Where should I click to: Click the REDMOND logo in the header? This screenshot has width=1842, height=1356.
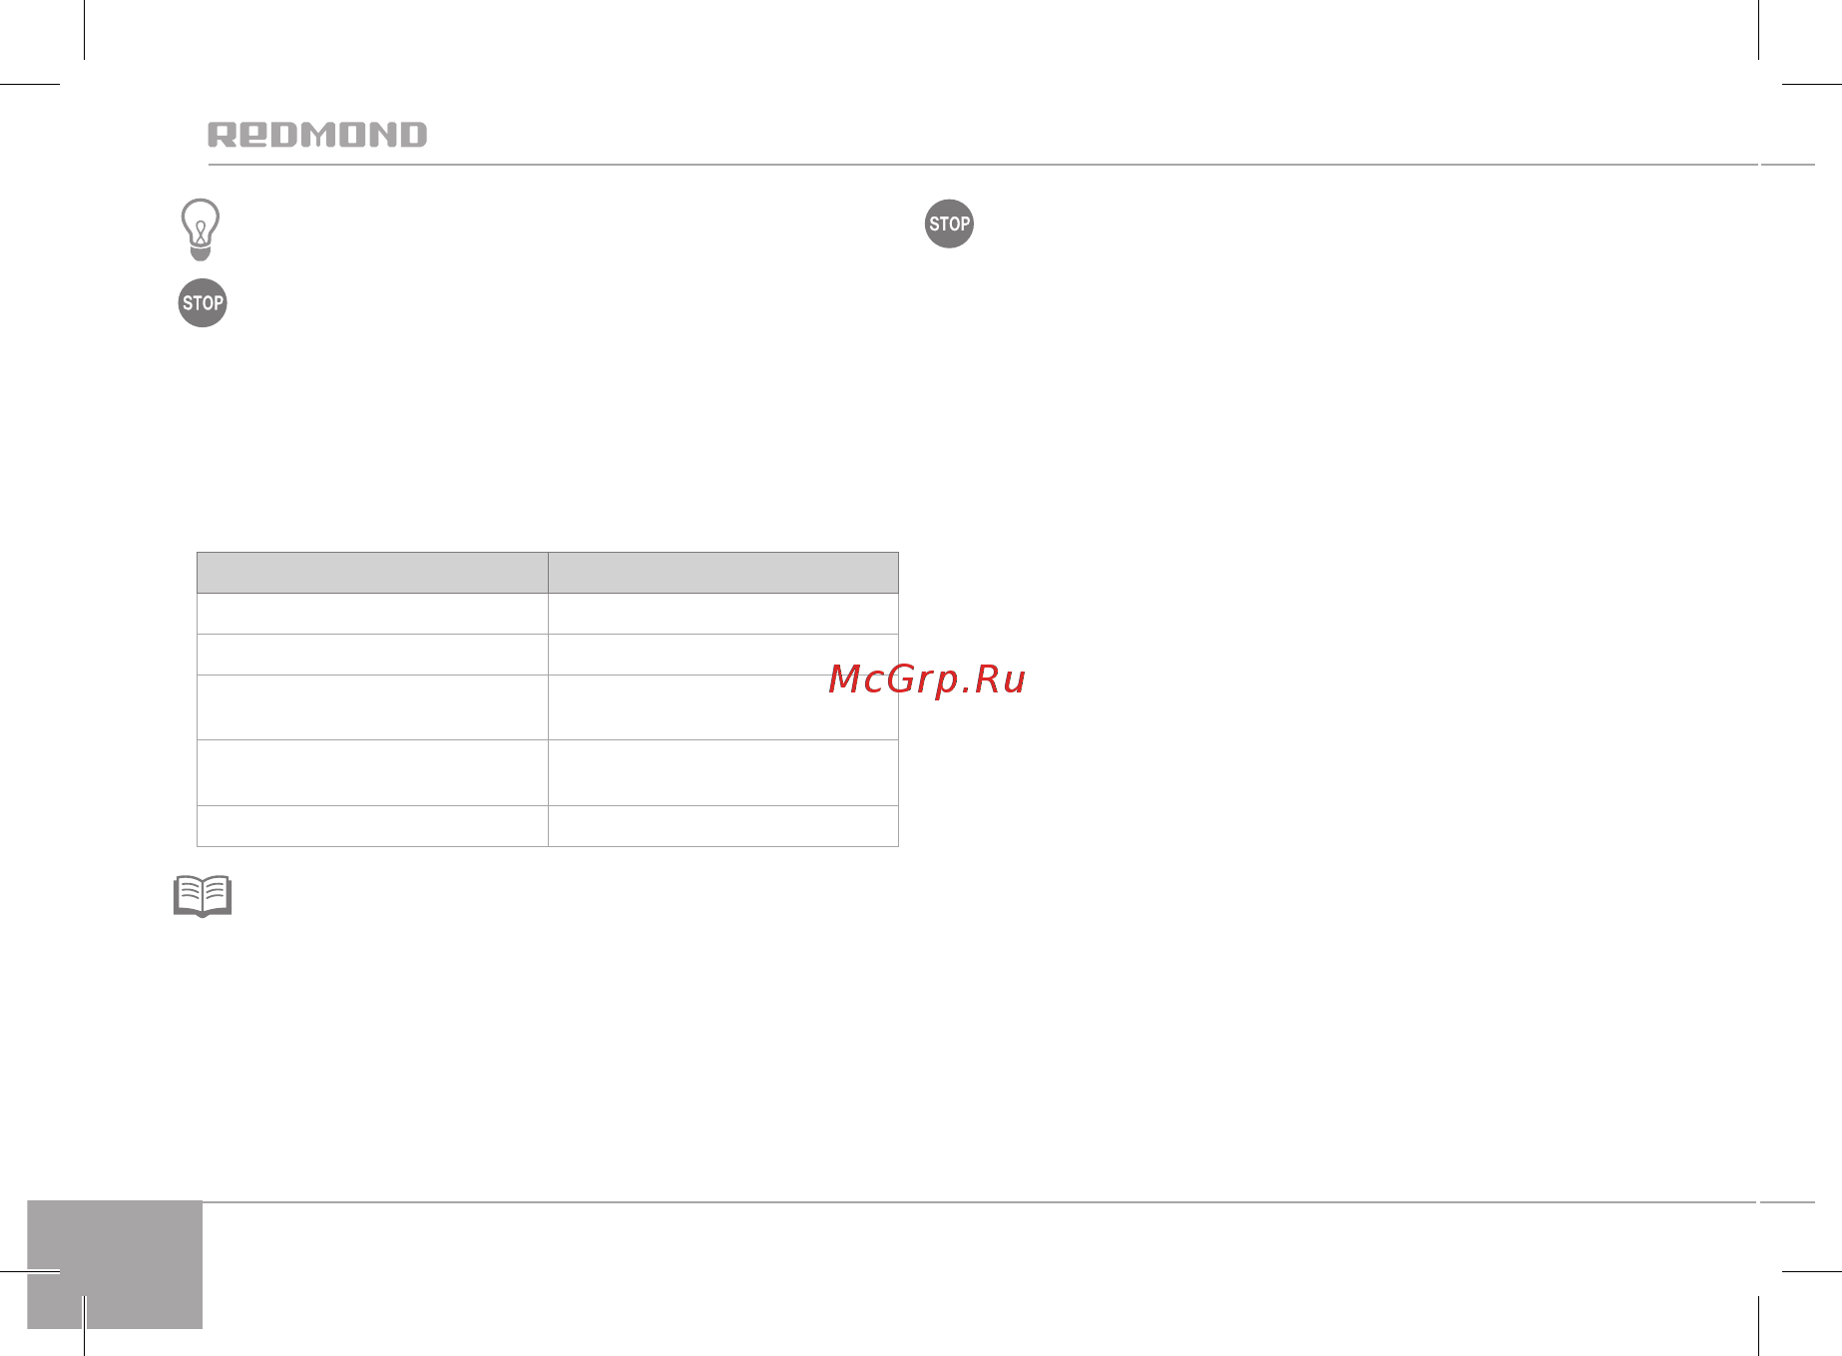pos(317,135)
